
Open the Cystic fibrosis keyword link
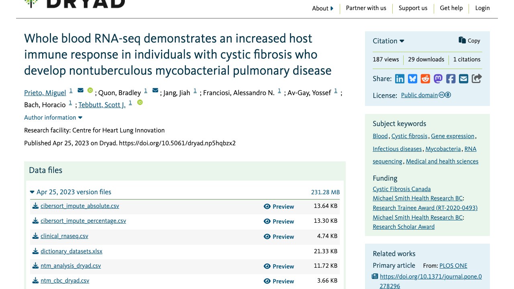(409, 136)
